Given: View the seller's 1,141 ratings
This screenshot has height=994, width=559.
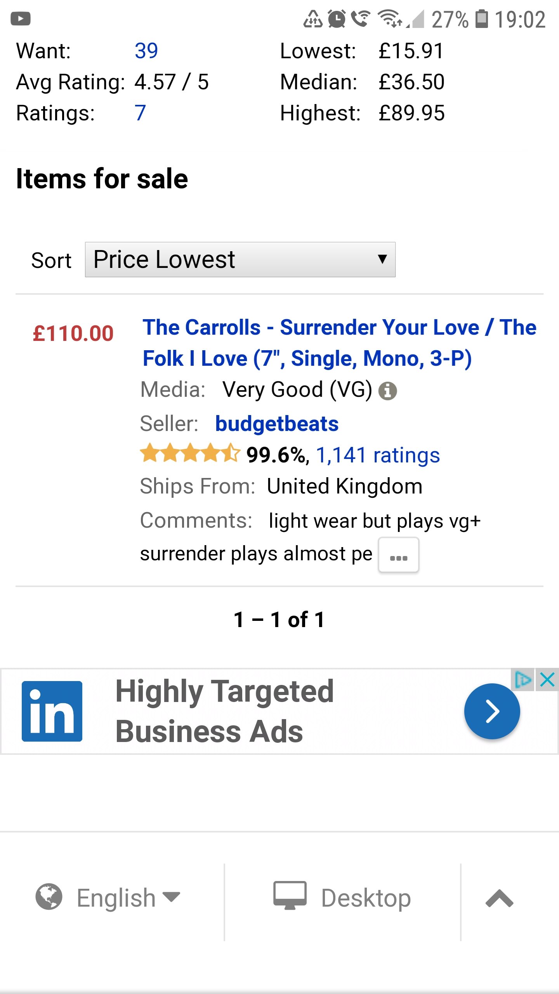Looking at the screenshot, I should 378,455.
